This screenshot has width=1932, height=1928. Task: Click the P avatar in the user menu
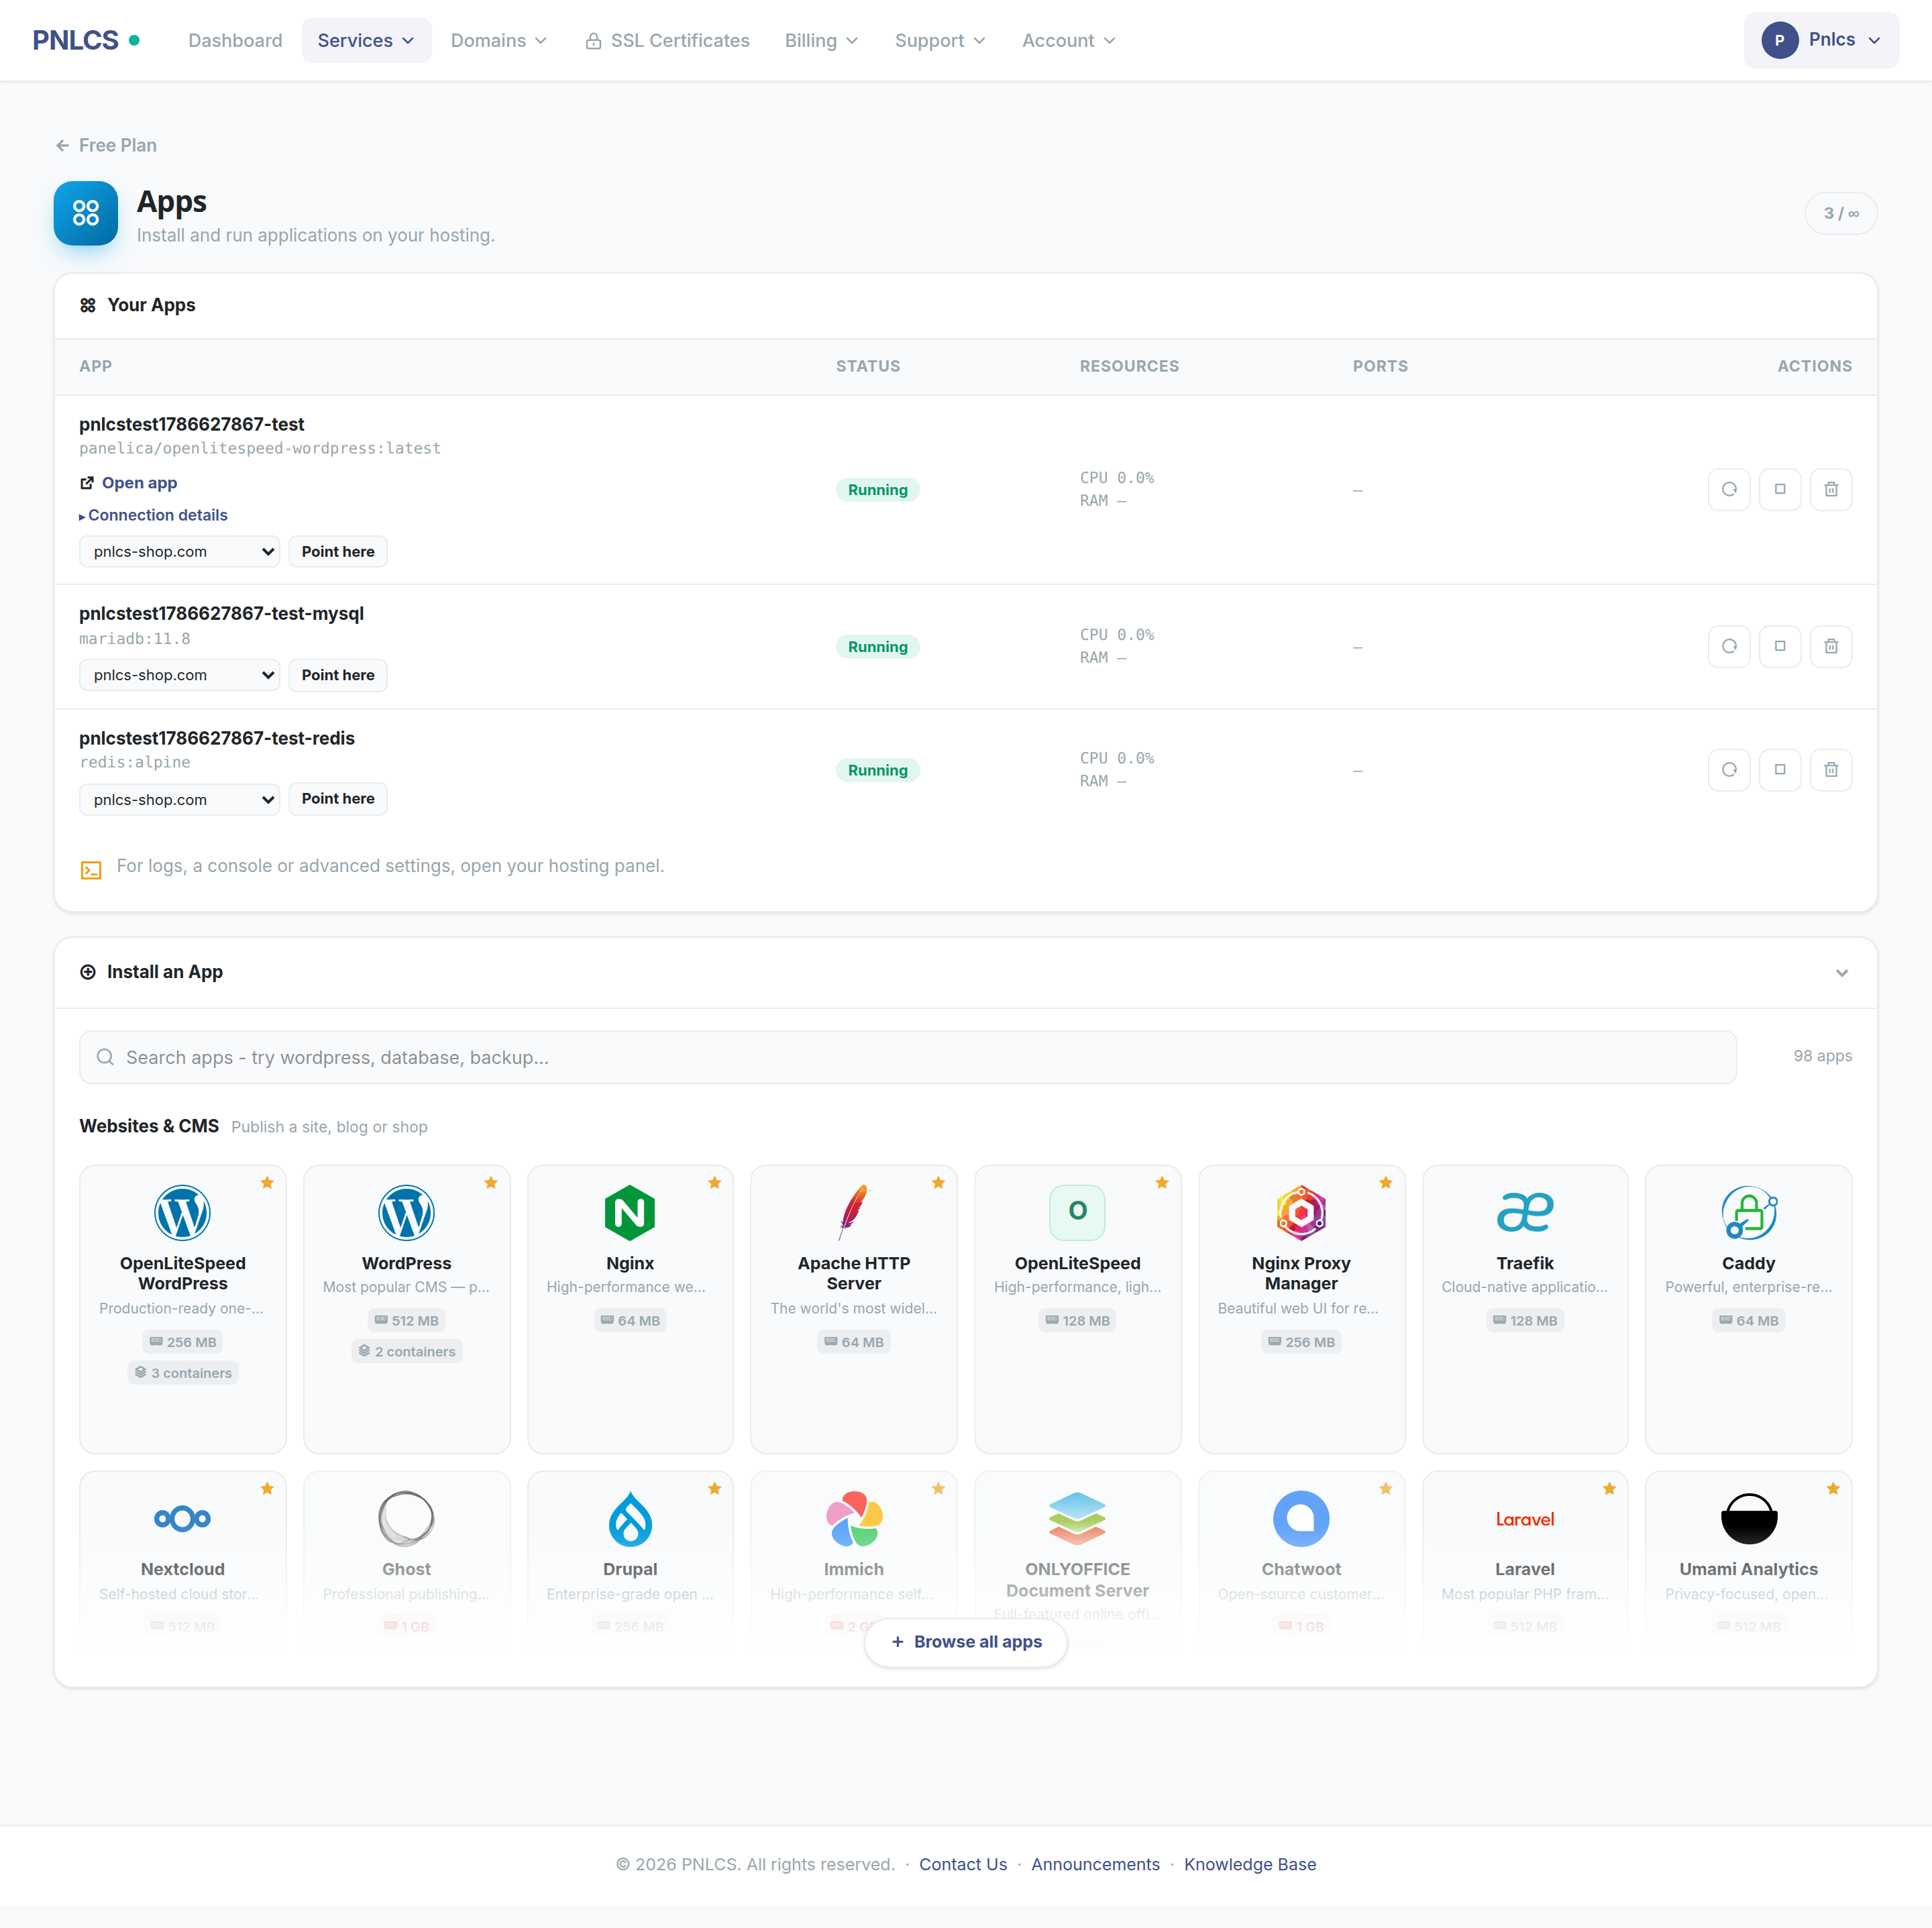pyautogui.click(x=1779, y=40)
